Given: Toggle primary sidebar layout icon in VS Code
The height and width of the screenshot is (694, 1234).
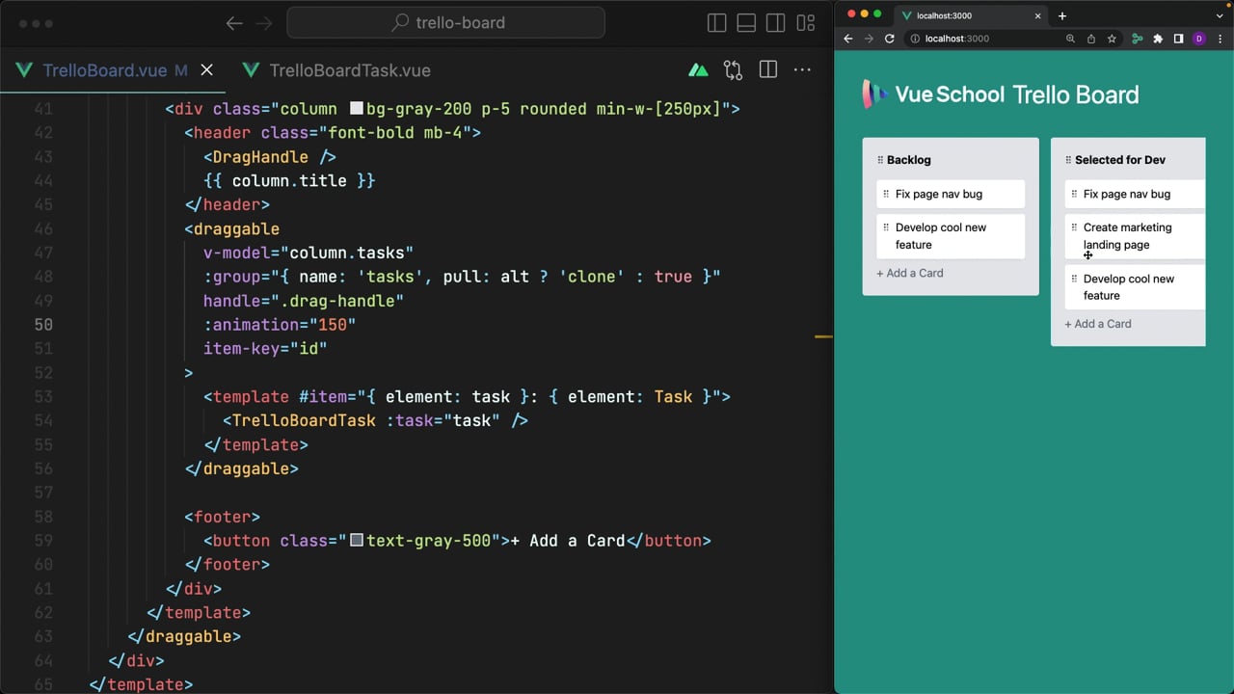Looking at the screenshot, I should point(716,23).
